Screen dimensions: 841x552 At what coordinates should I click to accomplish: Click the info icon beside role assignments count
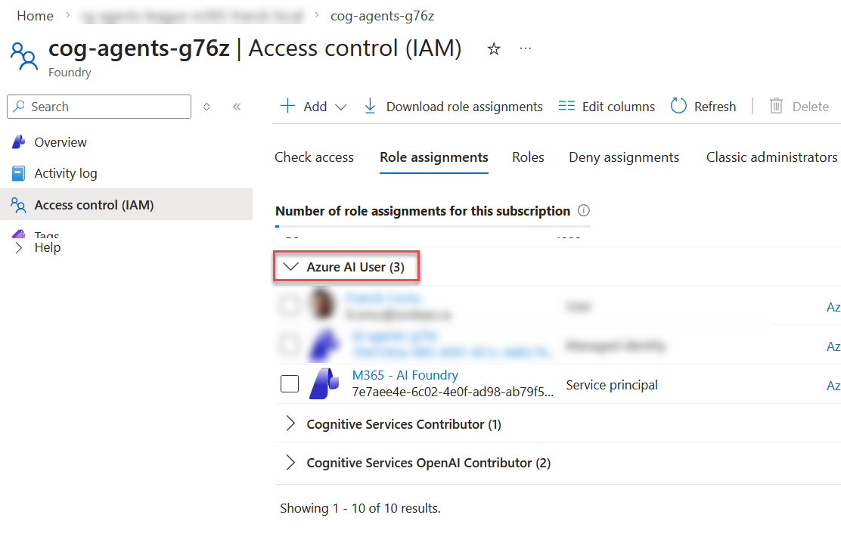[x=583, y=211]
